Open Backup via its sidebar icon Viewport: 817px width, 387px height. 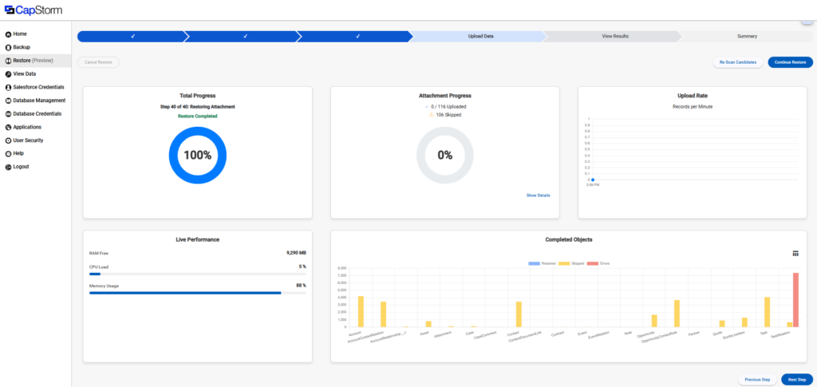[x=8, y=47]
